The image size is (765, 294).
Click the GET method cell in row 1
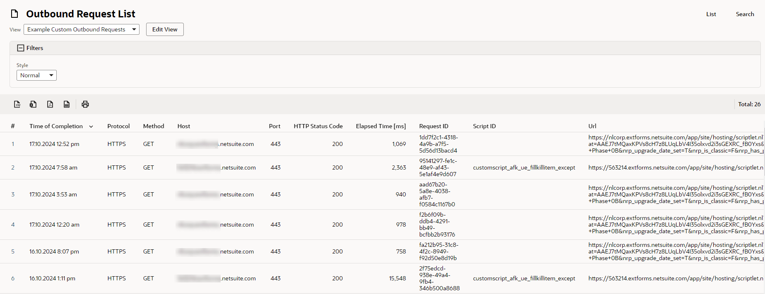tap(149, 144)
